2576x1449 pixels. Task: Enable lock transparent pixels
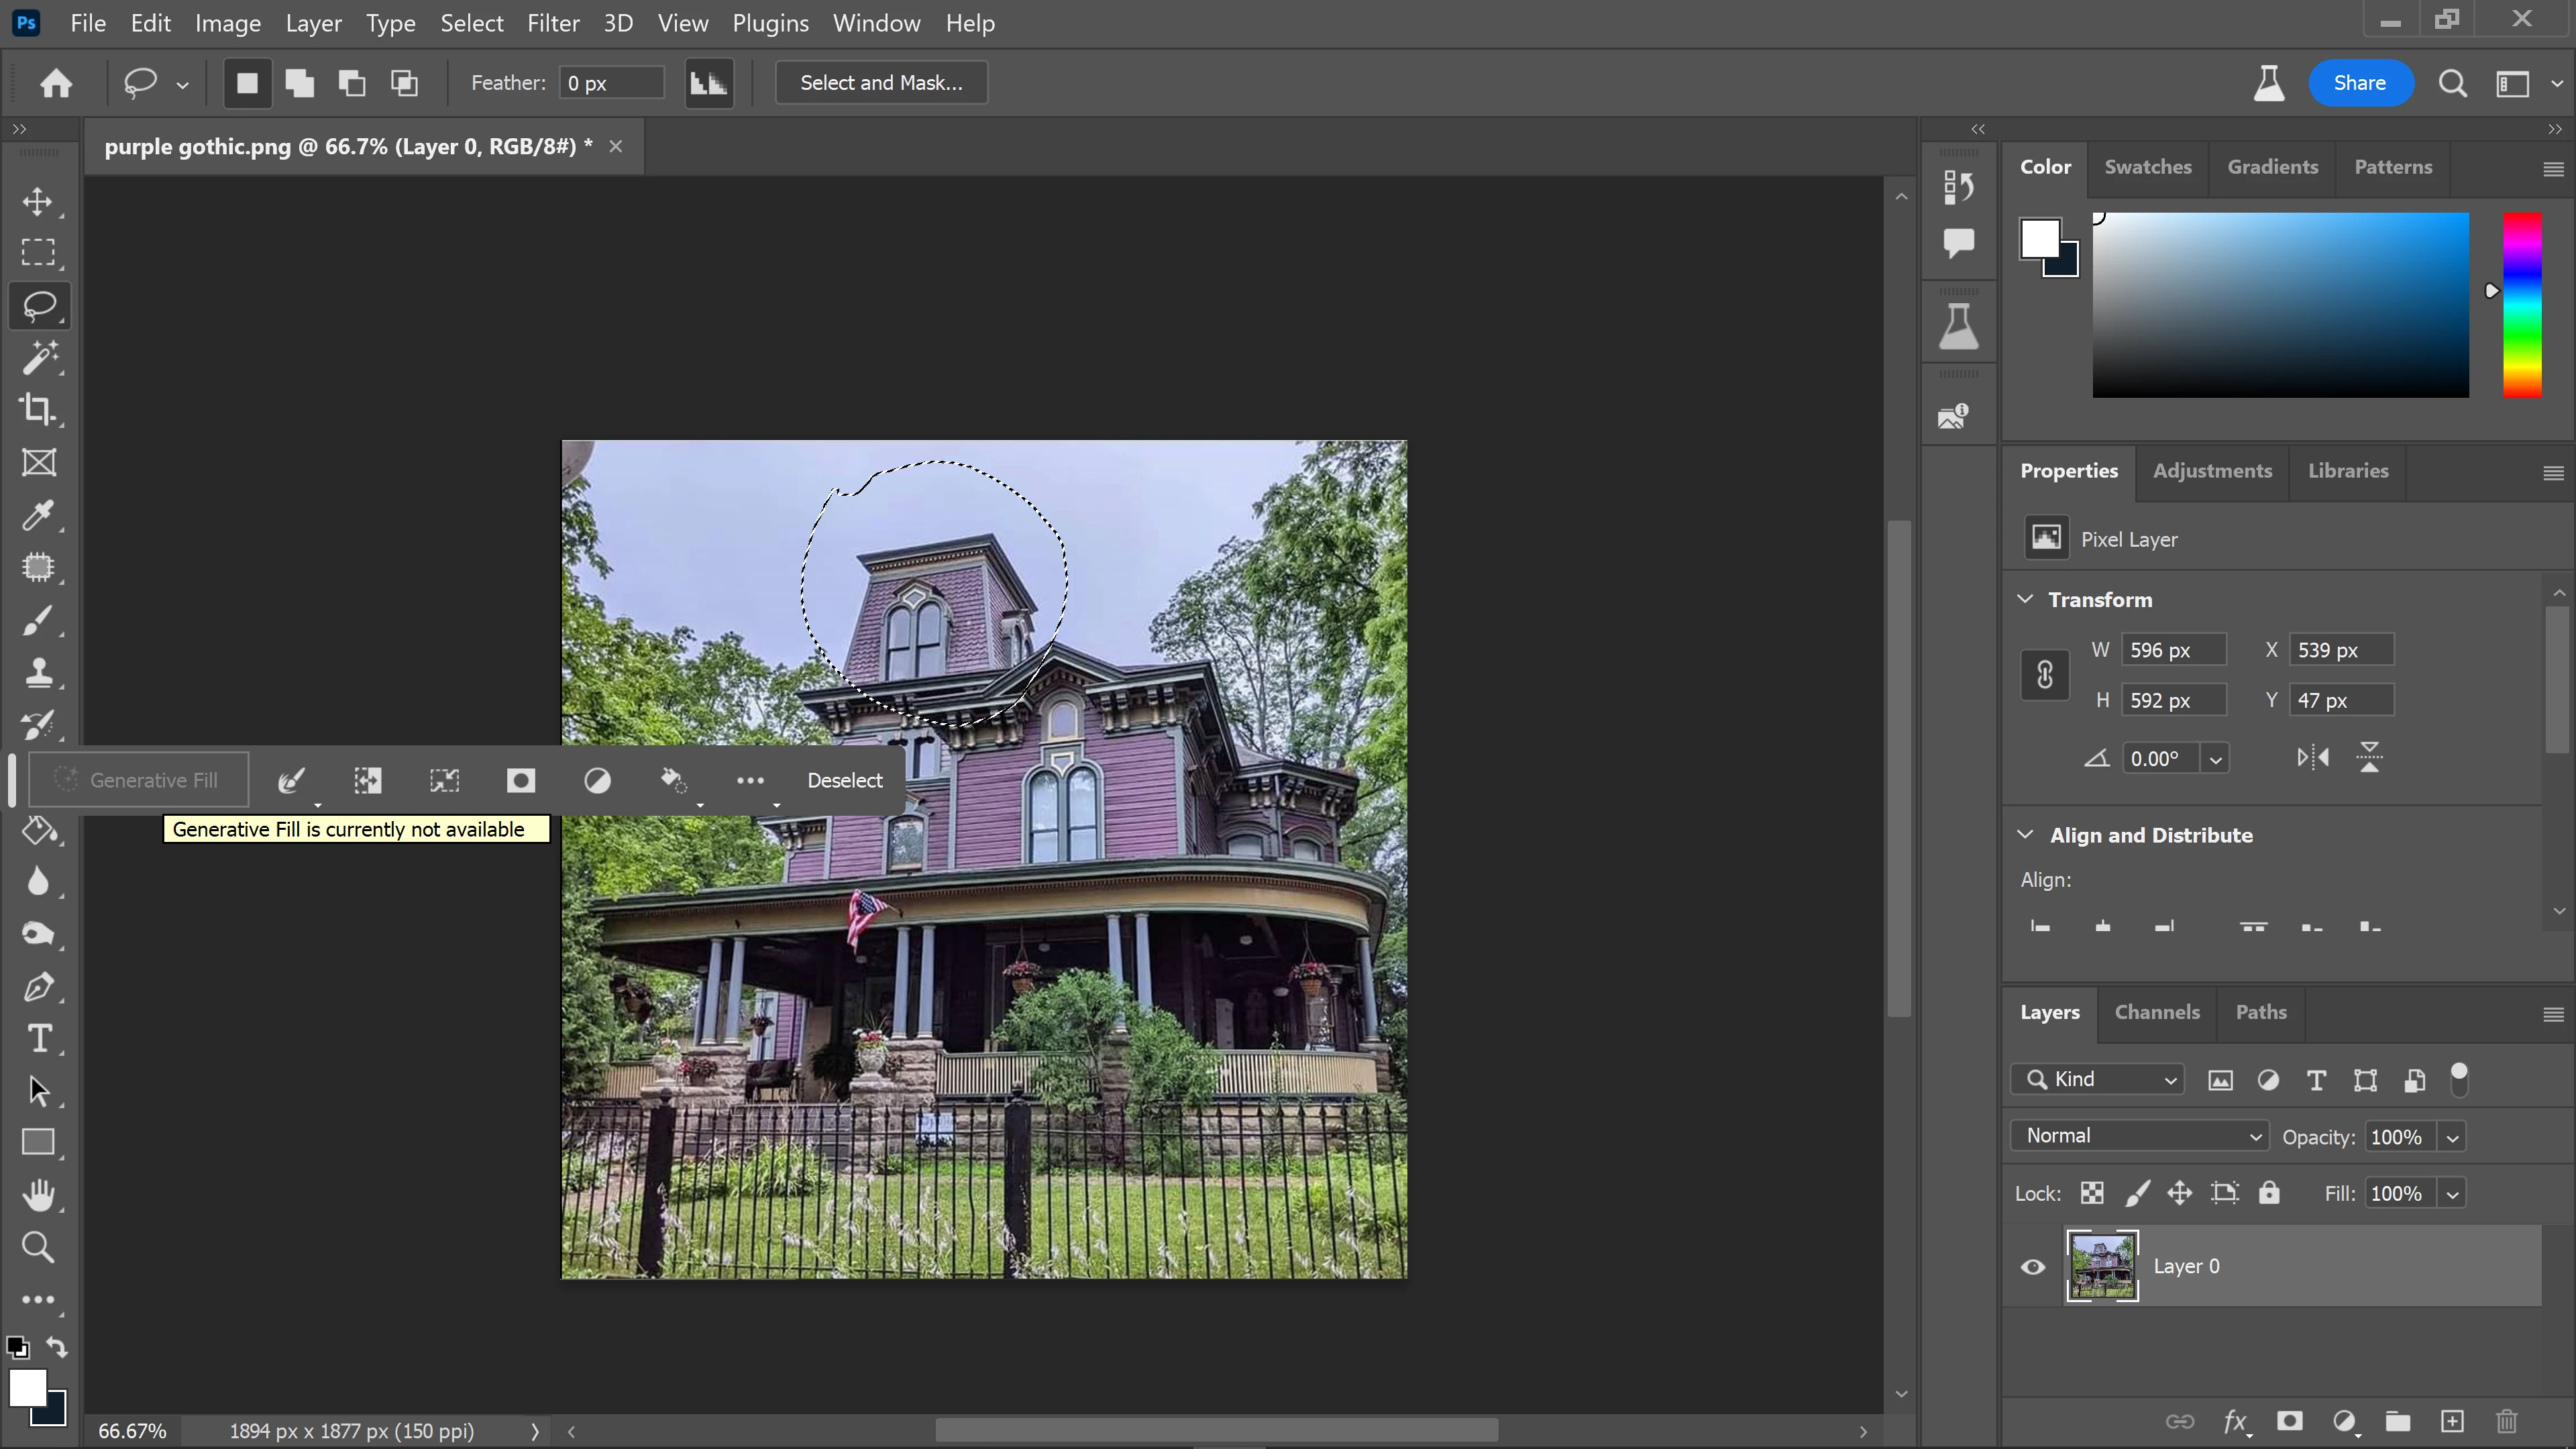(2092, 1193)
